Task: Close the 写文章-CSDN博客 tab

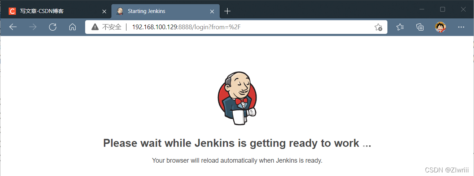Action: pos(104,12)
